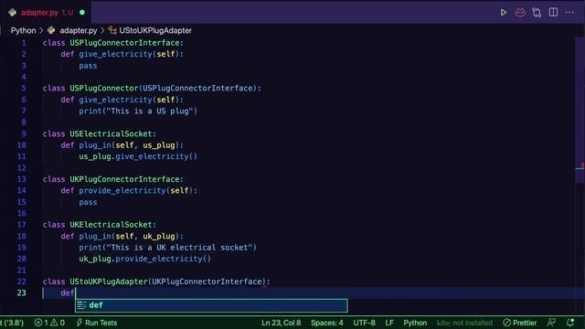
Task: Open the More Actions ellipsis menu
Action: 569,12
